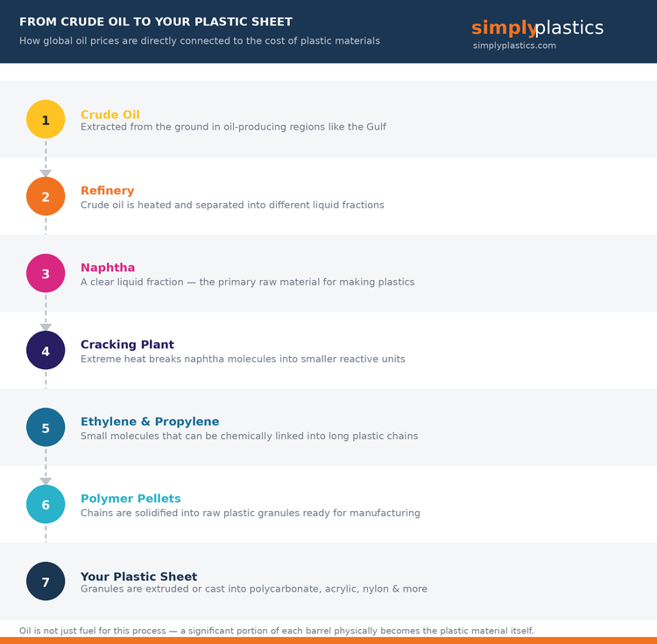Select the Refinery heading
This screenshot has width=657, height=644.
(107, 191)
